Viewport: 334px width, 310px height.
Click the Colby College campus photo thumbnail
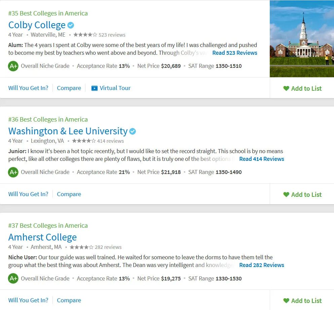coord(302,39)
